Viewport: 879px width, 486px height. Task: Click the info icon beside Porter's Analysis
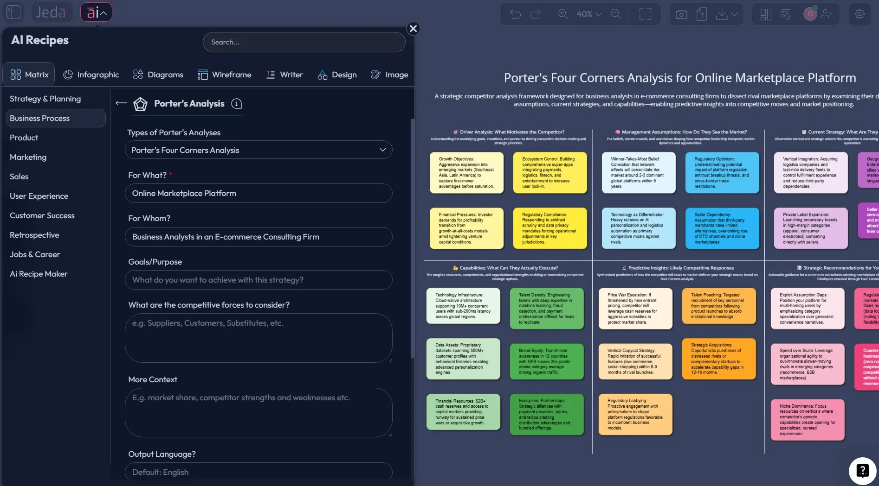click(237, 104)
